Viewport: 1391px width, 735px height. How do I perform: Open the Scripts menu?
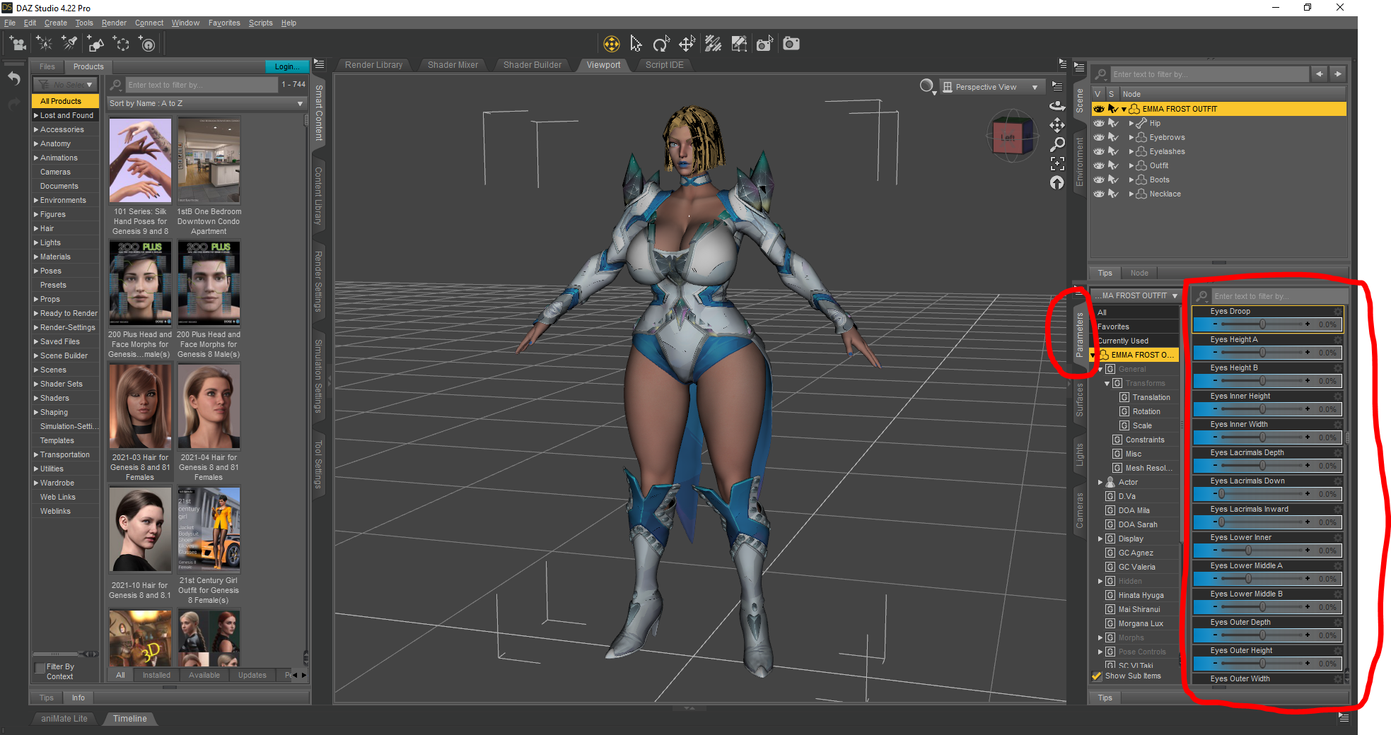tap(260, 23)
